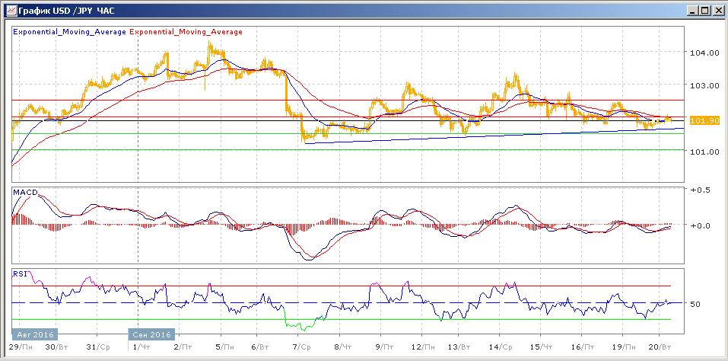Click the RSI 50 level label
The height and width of the screenshot is (361, 728).
click(695, 304)
